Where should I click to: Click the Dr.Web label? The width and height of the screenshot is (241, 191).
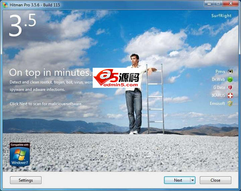(218, 80)
